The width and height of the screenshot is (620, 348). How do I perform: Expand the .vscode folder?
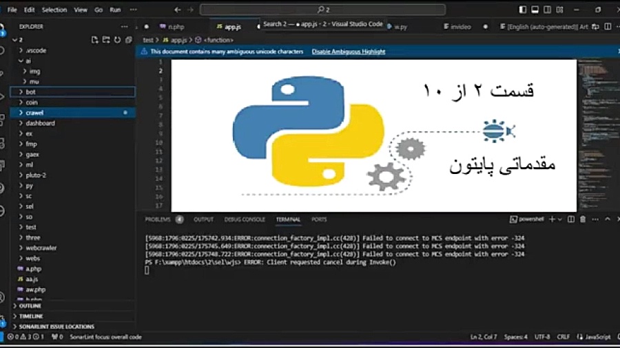point(72,50)
